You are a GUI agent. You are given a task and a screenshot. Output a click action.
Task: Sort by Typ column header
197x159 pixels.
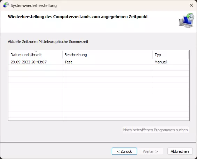click(171, 55)
